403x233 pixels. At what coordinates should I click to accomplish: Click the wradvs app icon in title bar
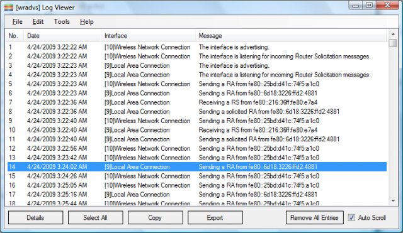click(x=8, y=8)
